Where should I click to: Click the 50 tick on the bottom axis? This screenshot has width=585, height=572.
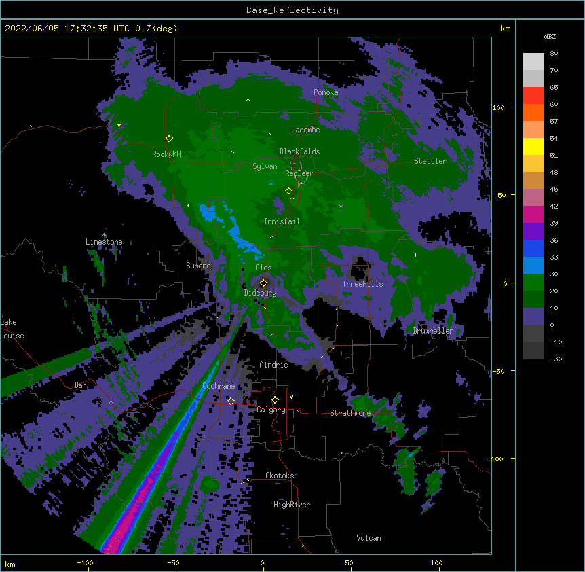click(349, 562)
